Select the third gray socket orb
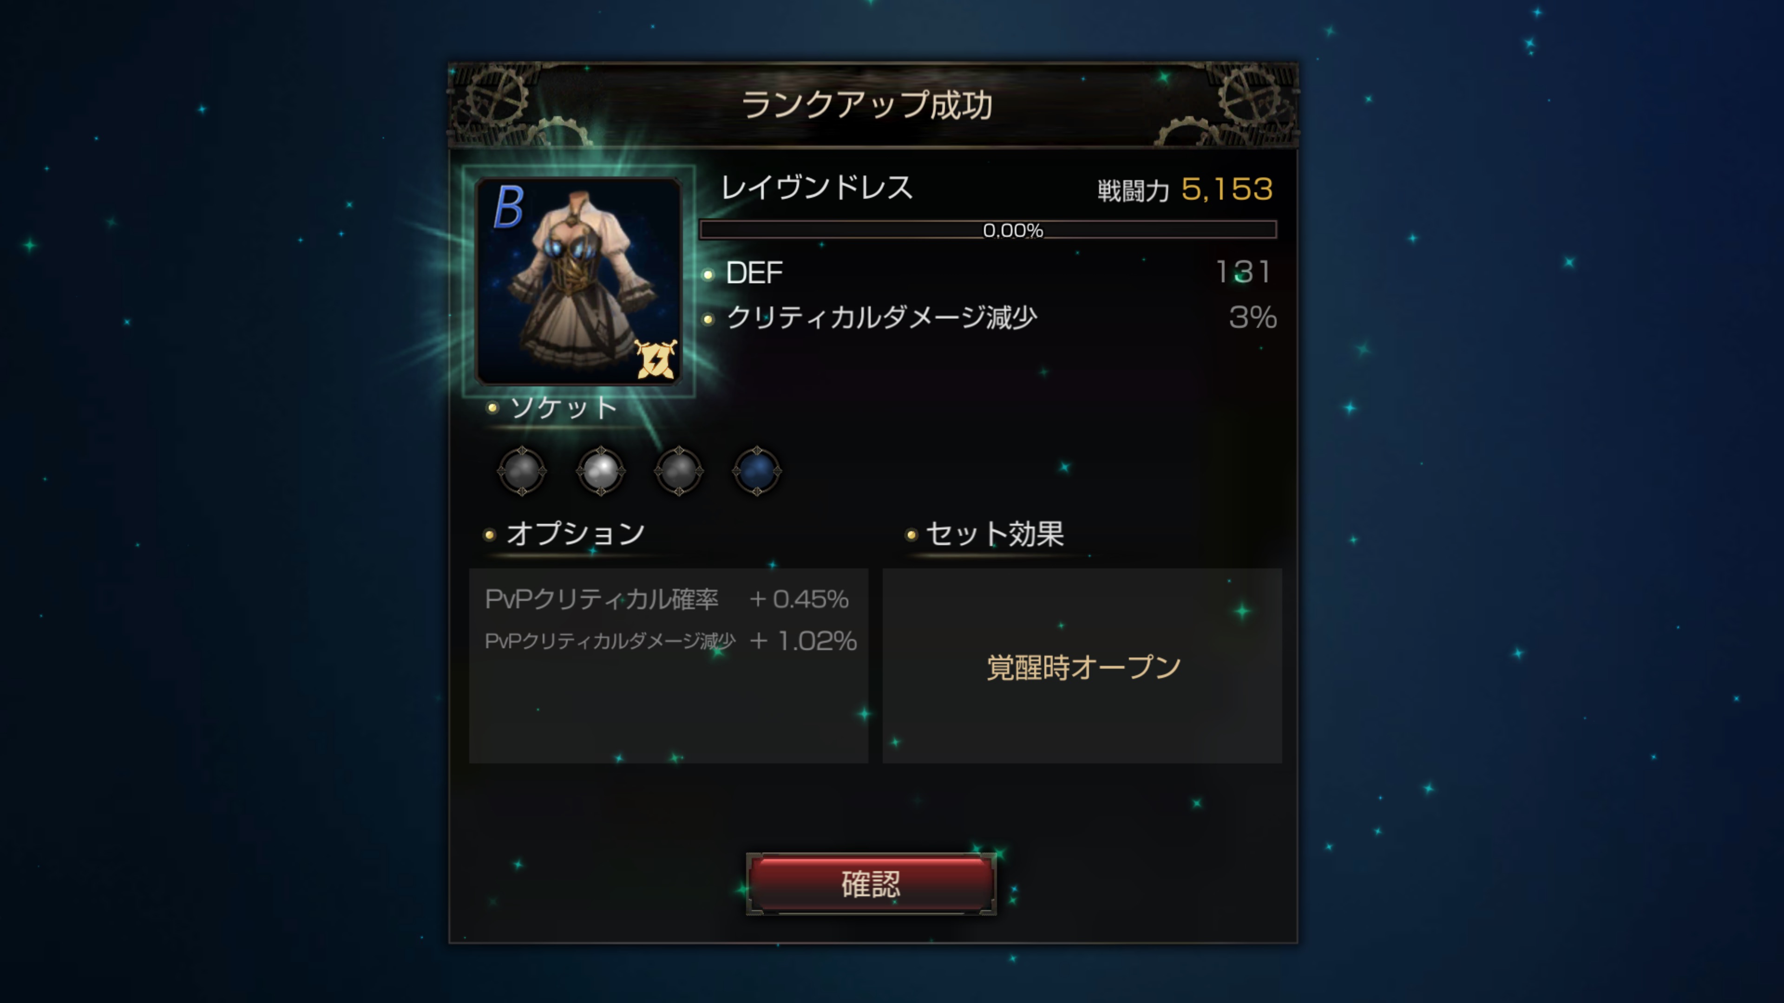This screenshot has width=1784, height=1003. point(679,471)
